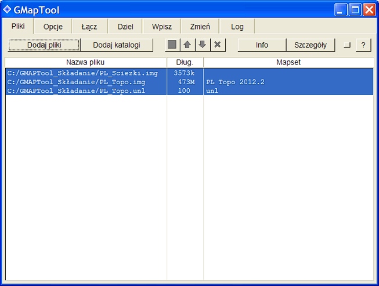Screen dimensions: 379x286
Task: Click the gray square select-all icon
Action: coord(172,45)
